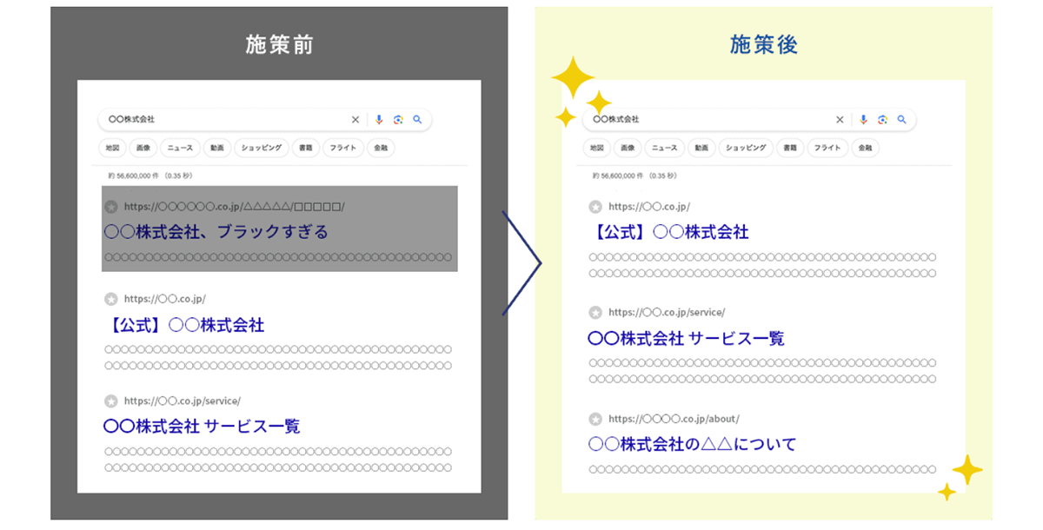Screen dimensions: 1043x530
Task: Click the https://〇〇.co.jp/ URL text in 施策前 panel
Action: click(x=165, y=299)
